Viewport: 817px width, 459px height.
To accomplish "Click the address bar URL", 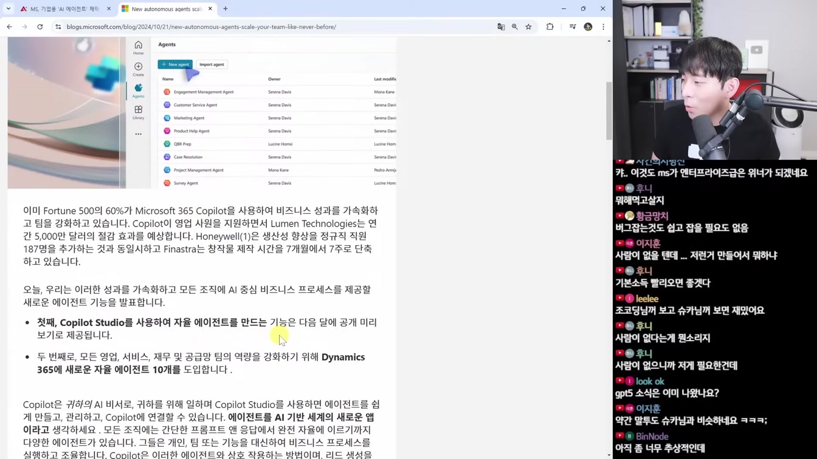I will pyautogui.click(x=201, y=27).
